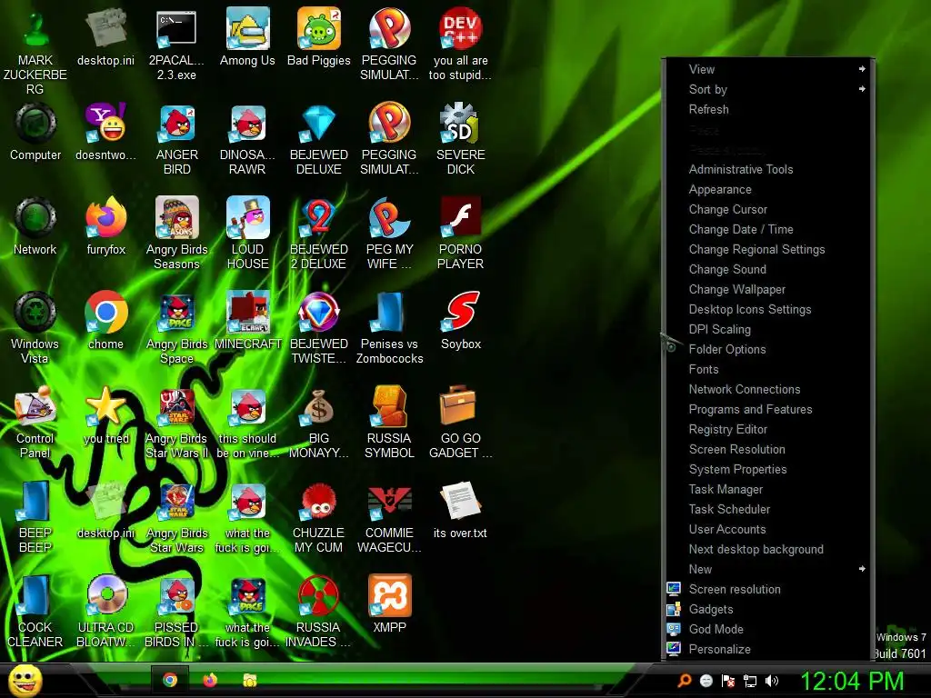The image size is (931, 698).
Task: Select the BEJEWED DELUXE gem icon
Action: pos(319,139)
